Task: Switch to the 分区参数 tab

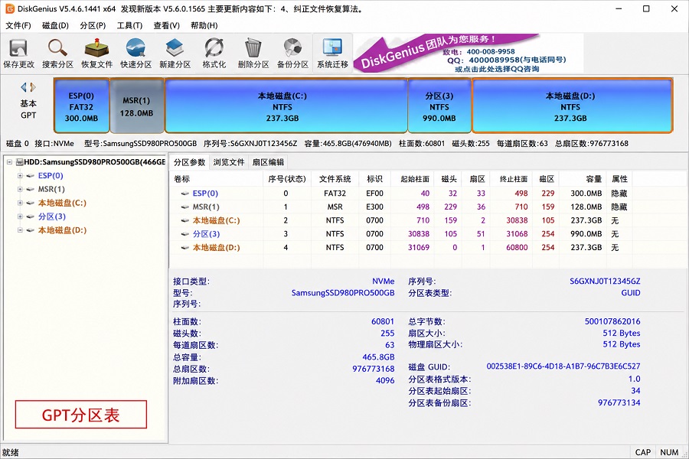Action: point(189,162)
